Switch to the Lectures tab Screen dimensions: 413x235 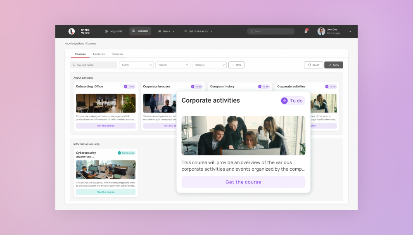99,54
